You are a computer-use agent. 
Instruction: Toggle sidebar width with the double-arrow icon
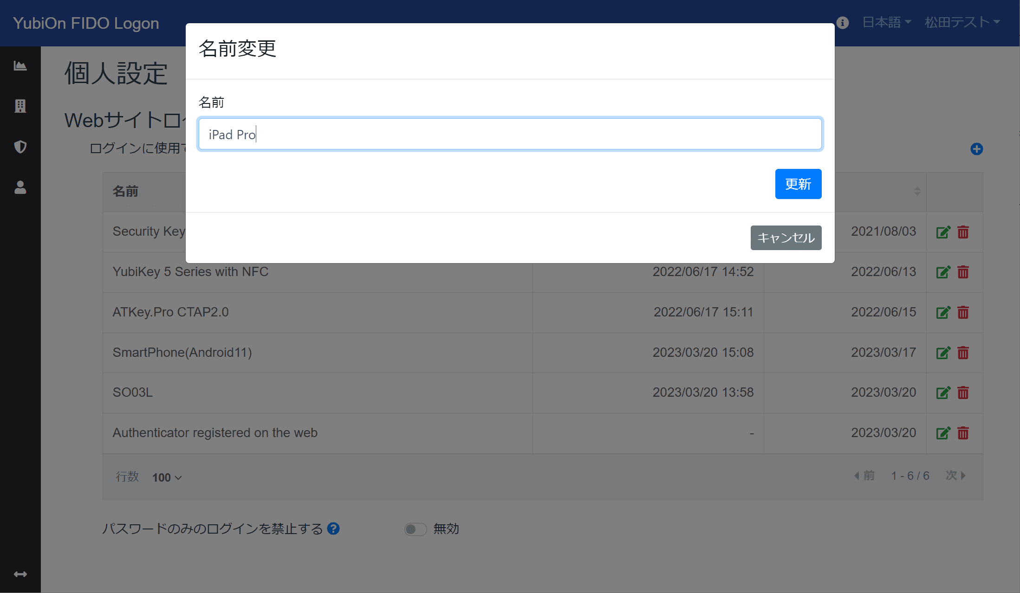[x=20, y=574]
